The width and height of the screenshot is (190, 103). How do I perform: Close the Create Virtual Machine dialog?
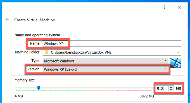pyautogui.click(x=179, y=7)
